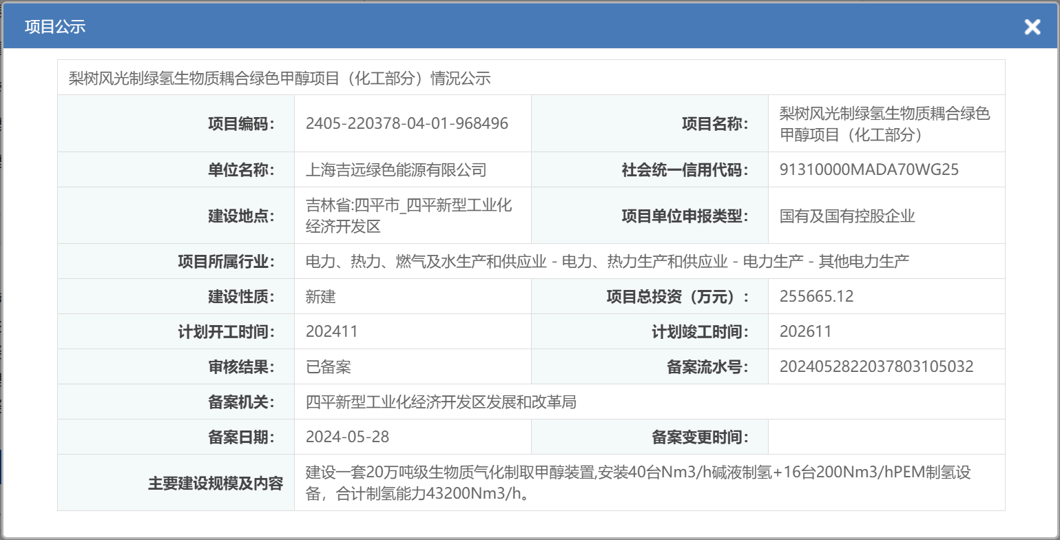Click the 项目公示 dialog title

click(55, 27)
